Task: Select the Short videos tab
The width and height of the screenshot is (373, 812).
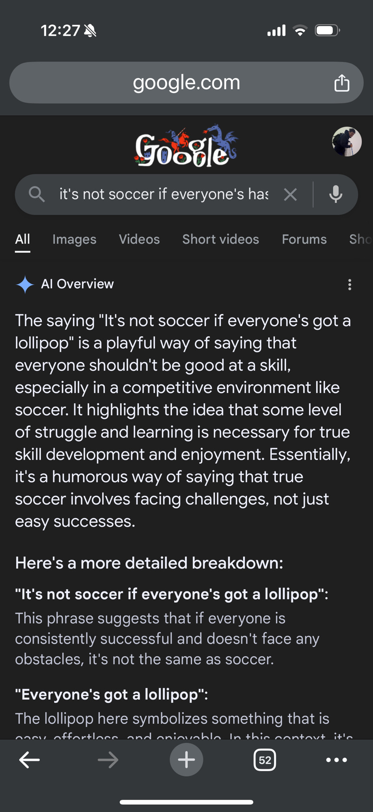Action: 220,240
